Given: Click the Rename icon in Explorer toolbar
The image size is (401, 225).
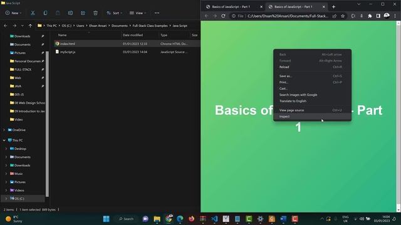Looking at the screenshot, I should 70,13.
